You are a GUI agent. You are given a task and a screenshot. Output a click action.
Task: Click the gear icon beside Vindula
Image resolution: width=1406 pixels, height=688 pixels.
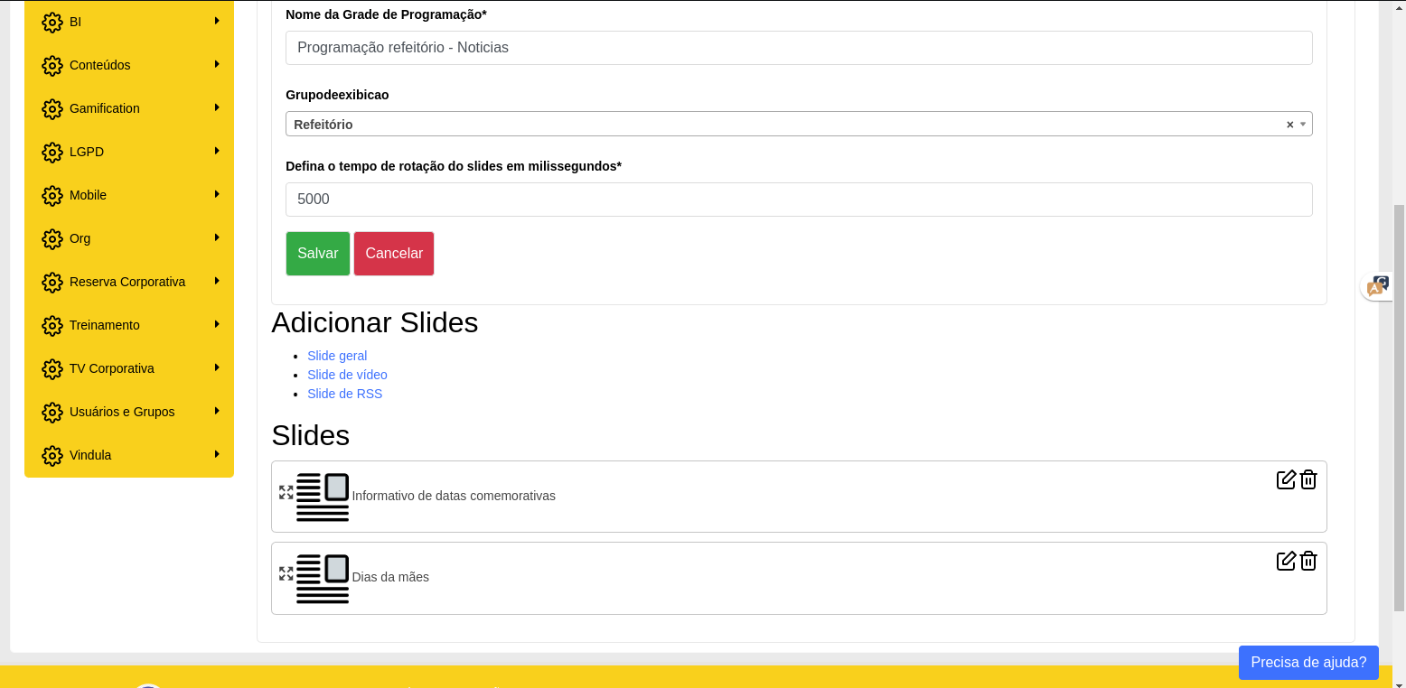point(52,455)
